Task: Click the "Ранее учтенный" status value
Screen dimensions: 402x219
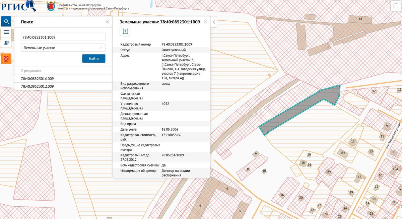Action: [x=174, y=50]
